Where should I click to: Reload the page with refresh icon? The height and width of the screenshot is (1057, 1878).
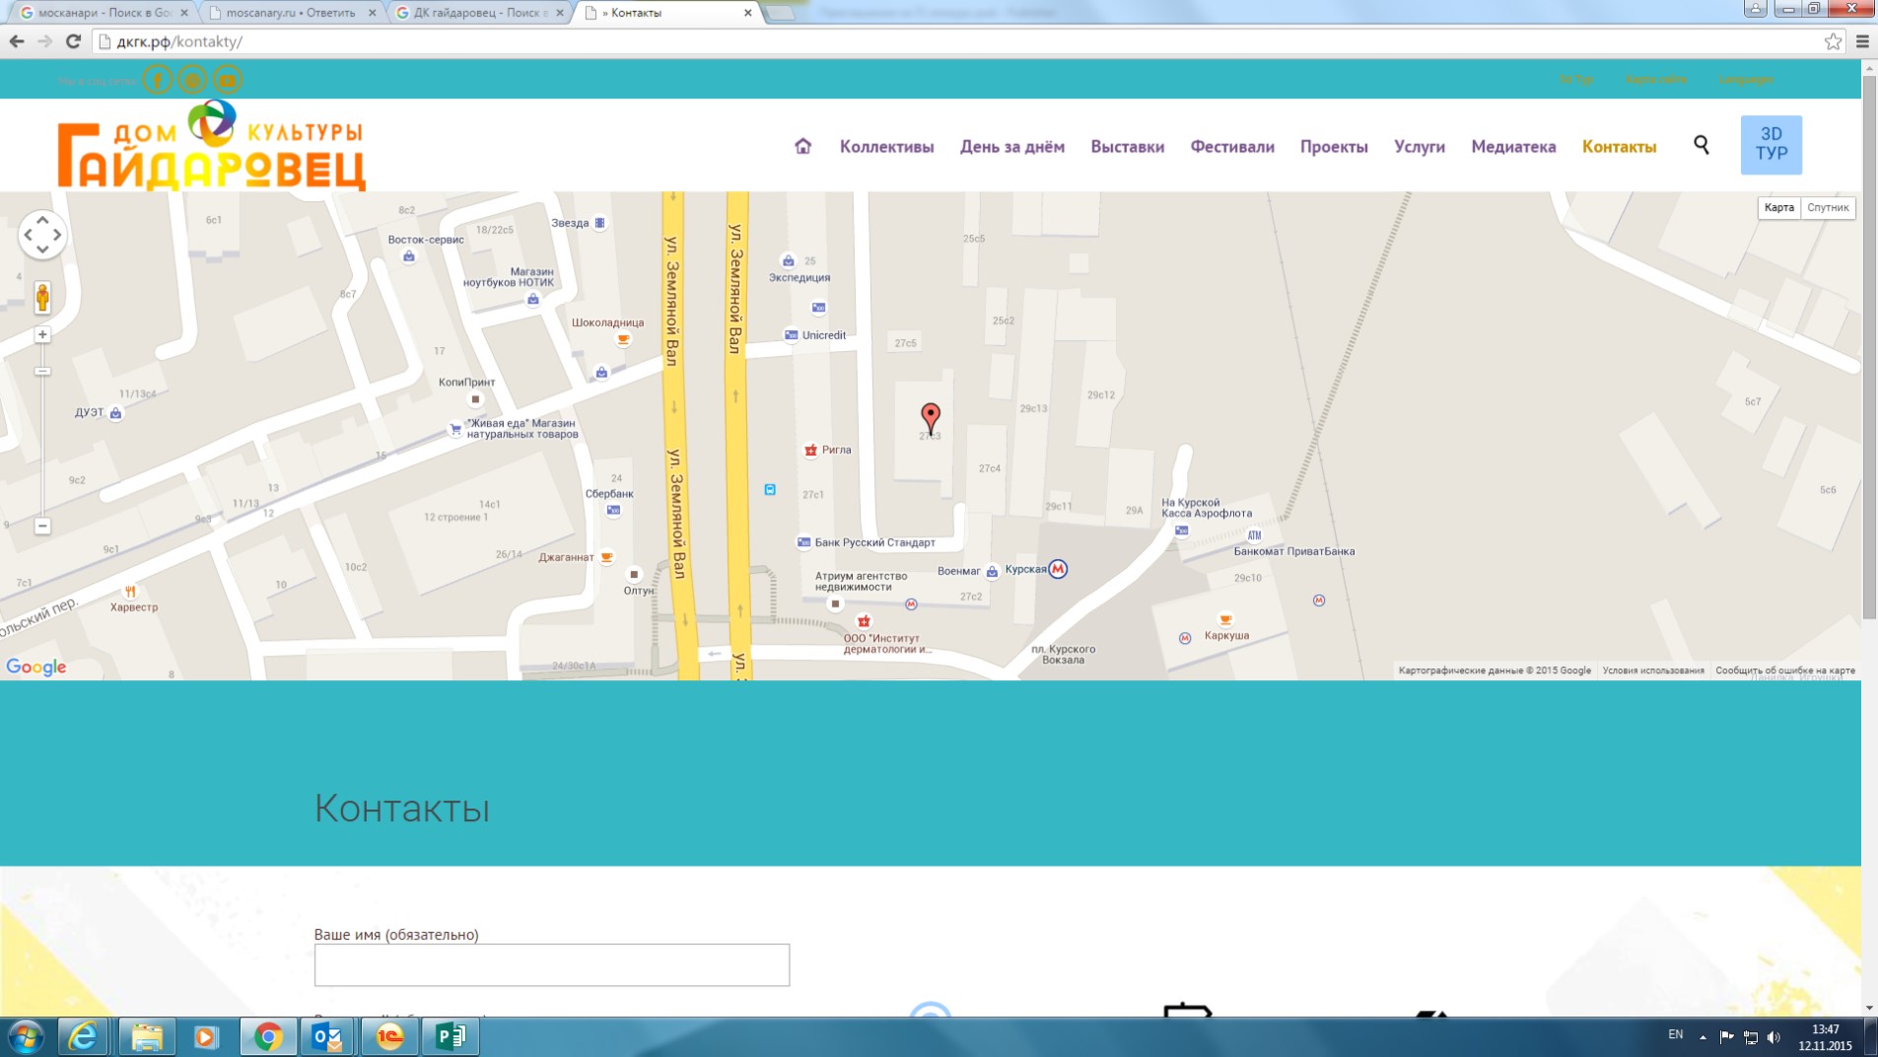click(73, 41)
